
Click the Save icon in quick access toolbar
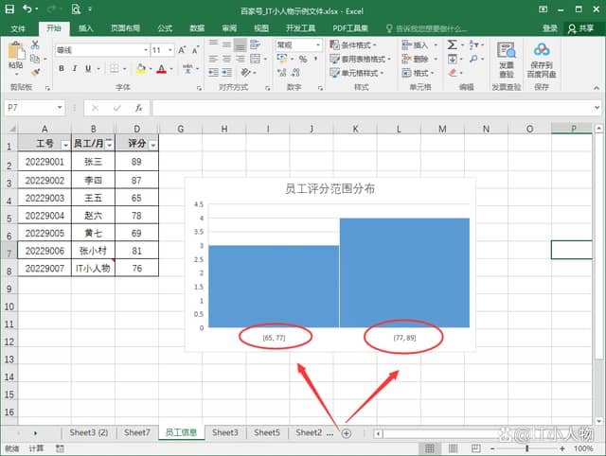point(9,9)
